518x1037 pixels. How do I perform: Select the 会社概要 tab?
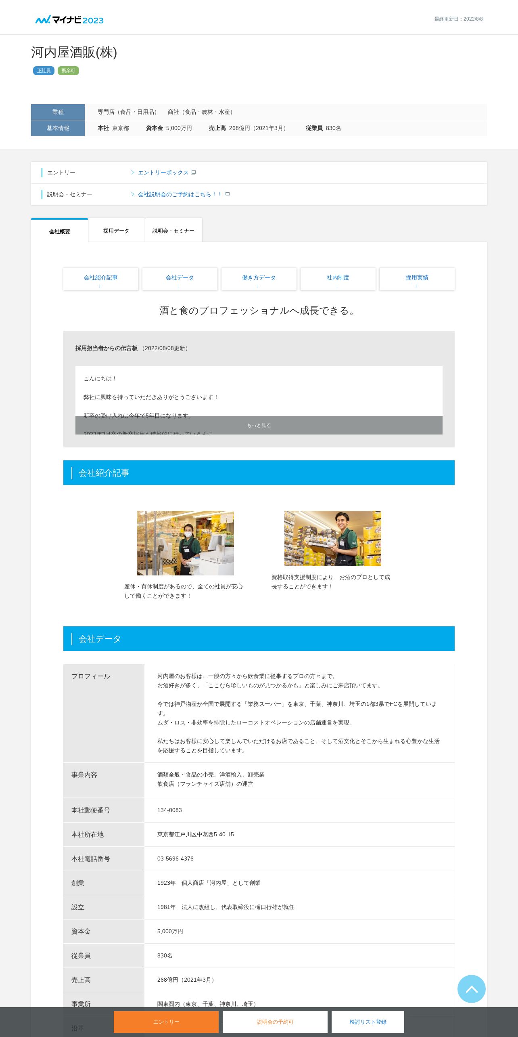(60, 231)
